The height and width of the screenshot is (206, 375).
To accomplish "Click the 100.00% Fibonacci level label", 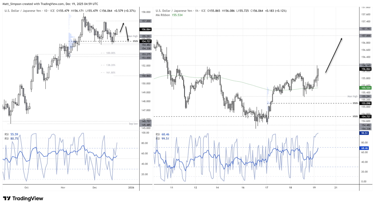I will pyautogui.click(x=110, y=53).
